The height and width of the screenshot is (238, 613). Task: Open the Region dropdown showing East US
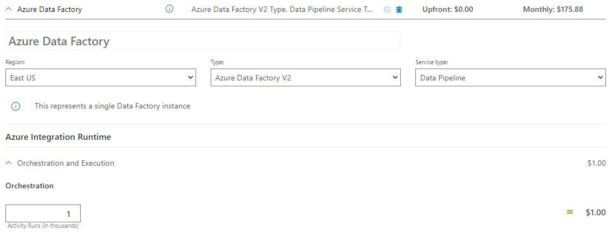coord(101,78)
